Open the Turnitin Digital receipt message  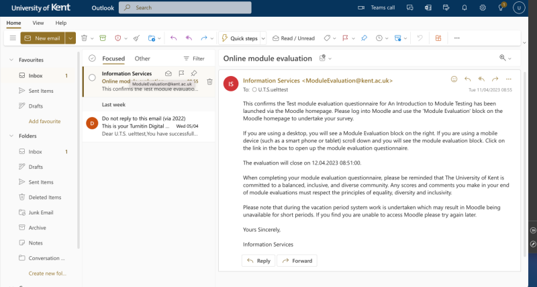coord(148,126)
